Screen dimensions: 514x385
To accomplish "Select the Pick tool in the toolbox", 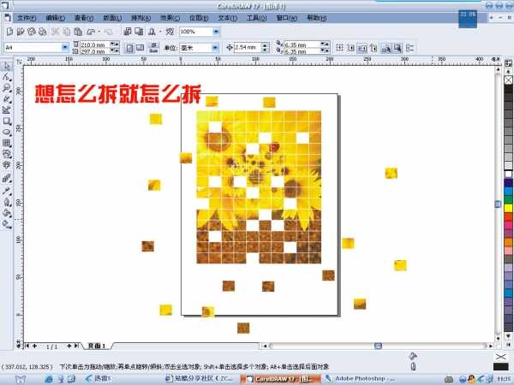I will click(x=7, y=66).
